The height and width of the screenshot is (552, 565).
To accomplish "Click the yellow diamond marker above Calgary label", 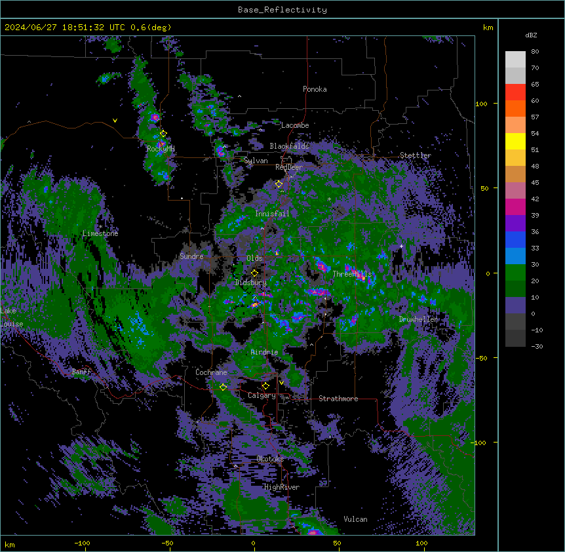I will pos(265,386).
